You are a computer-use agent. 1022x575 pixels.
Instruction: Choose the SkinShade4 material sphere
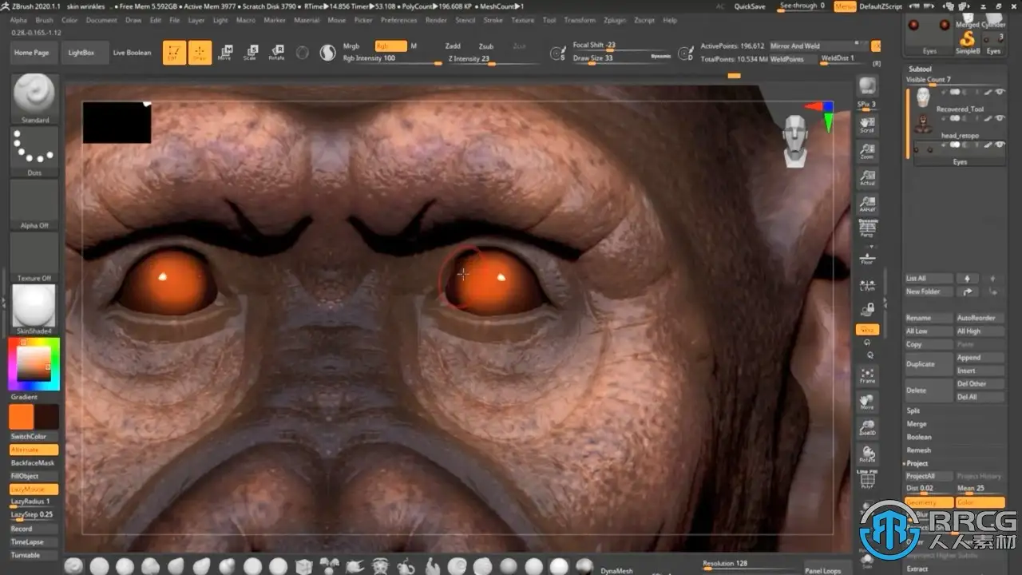coord(34,306)
